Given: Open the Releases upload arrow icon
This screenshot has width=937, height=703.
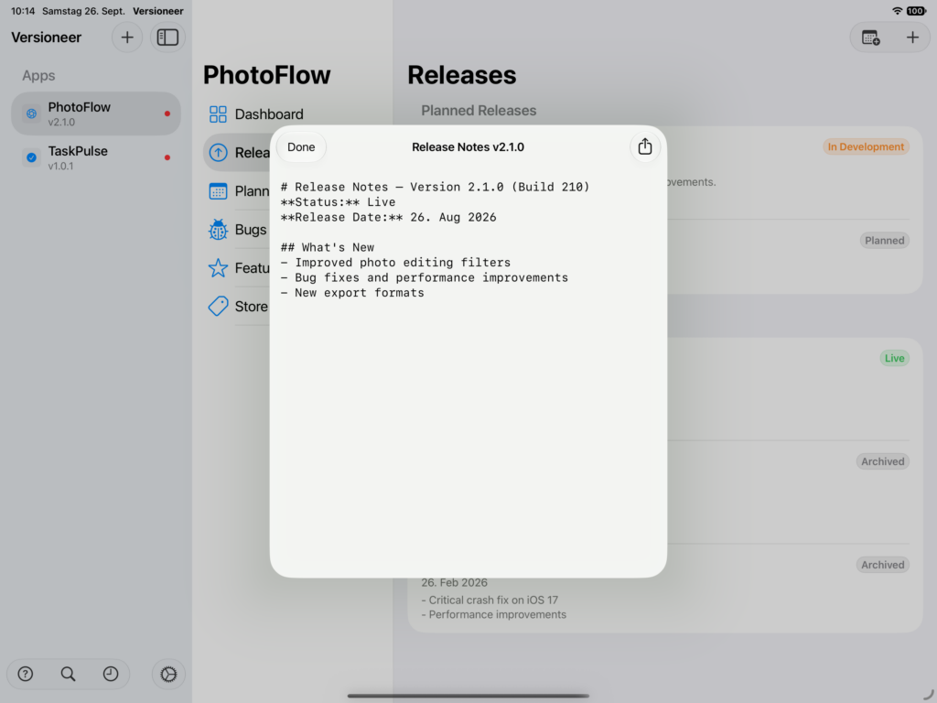Looking at the screenshot, I should [x=218, y=153].
